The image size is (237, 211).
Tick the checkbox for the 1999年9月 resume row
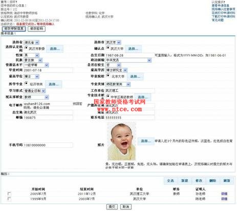point(9,199)
